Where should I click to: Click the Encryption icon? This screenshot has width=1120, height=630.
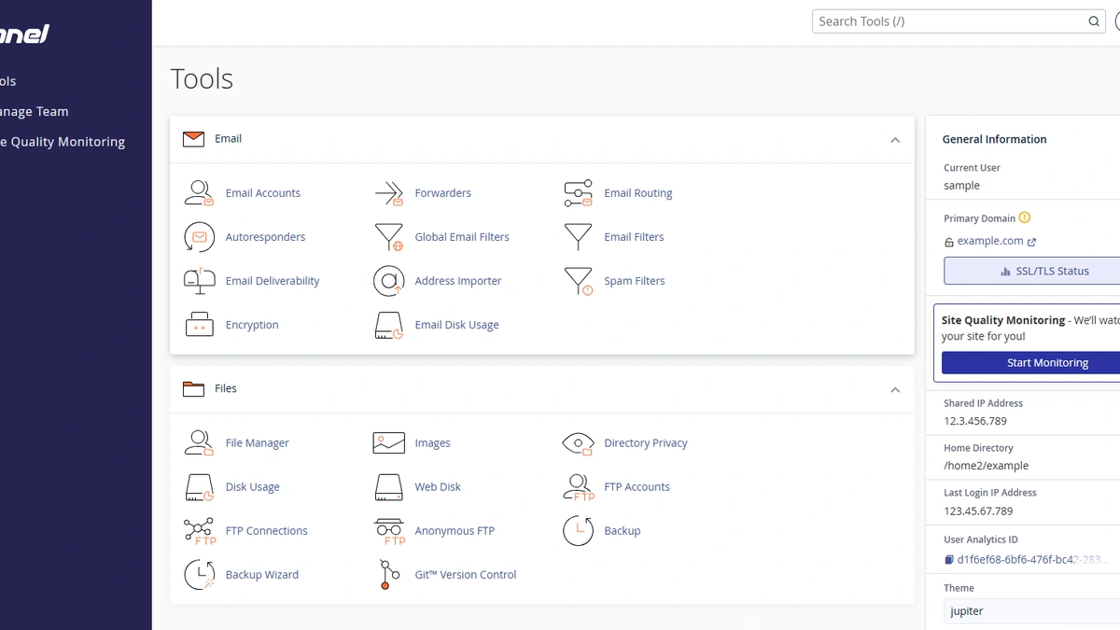(199, 325)
